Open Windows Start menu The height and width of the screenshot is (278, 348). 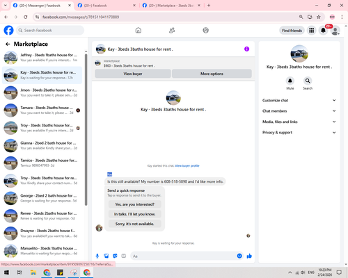pos(6,272)
